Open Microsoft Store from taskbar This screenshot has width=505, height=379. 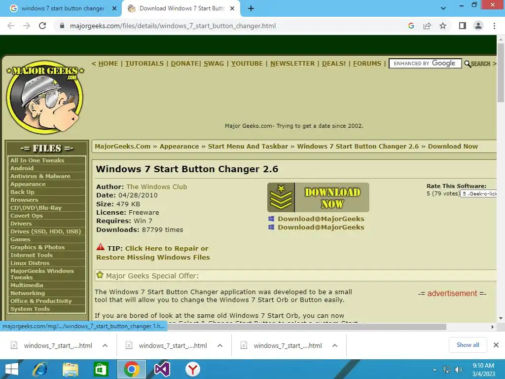point(101,369)
